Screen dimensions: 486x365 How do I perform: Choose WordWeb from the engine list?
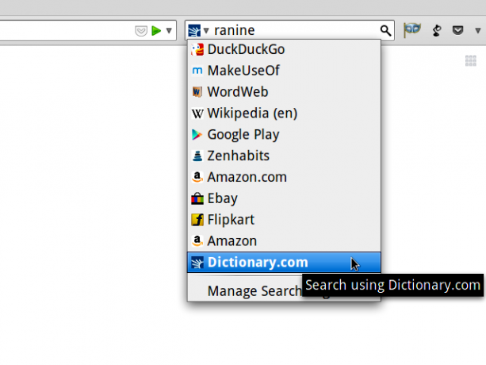pyautogui.click(x=284, y=92)
